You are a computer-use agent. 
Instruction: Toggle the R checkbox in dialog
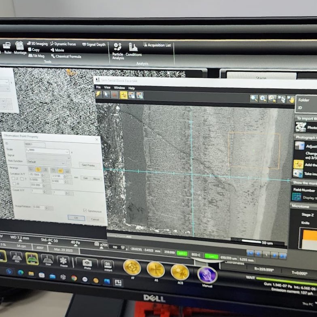pos(14,183)
